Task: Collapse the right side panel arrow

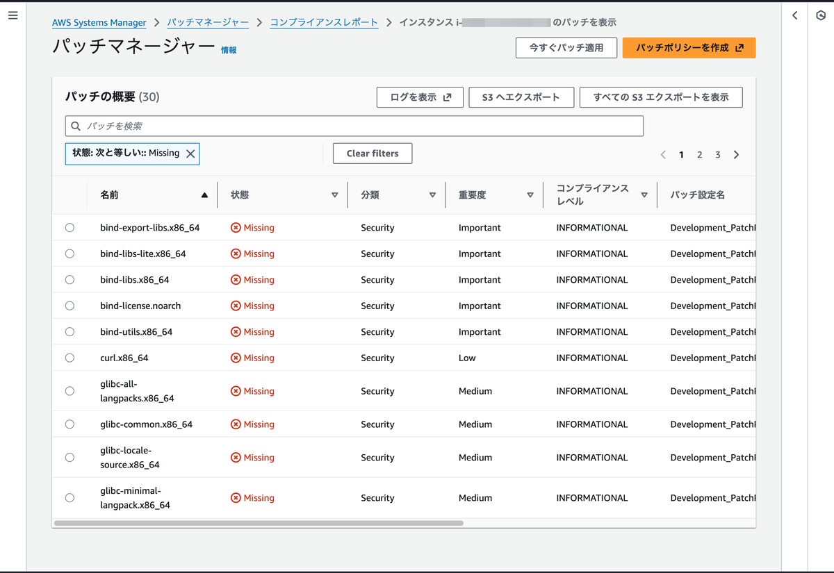Action: point(794,15)
